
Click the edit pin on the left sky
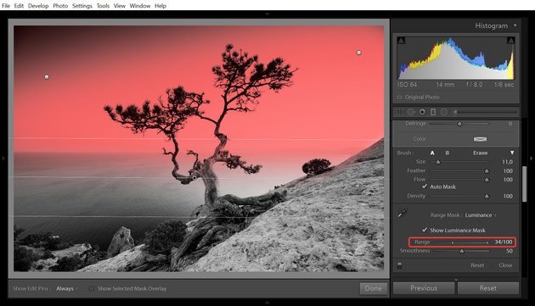pyautogui.click(x=47, y=77)
